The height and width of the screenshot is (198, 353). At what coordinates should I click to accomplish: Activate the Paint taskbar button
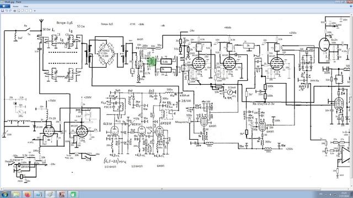click(50, 194)
